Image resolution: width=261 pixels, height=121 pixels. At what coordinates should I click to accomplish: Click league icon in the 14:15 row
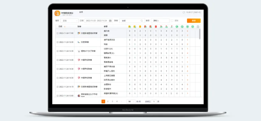click(x=79, y=87)
